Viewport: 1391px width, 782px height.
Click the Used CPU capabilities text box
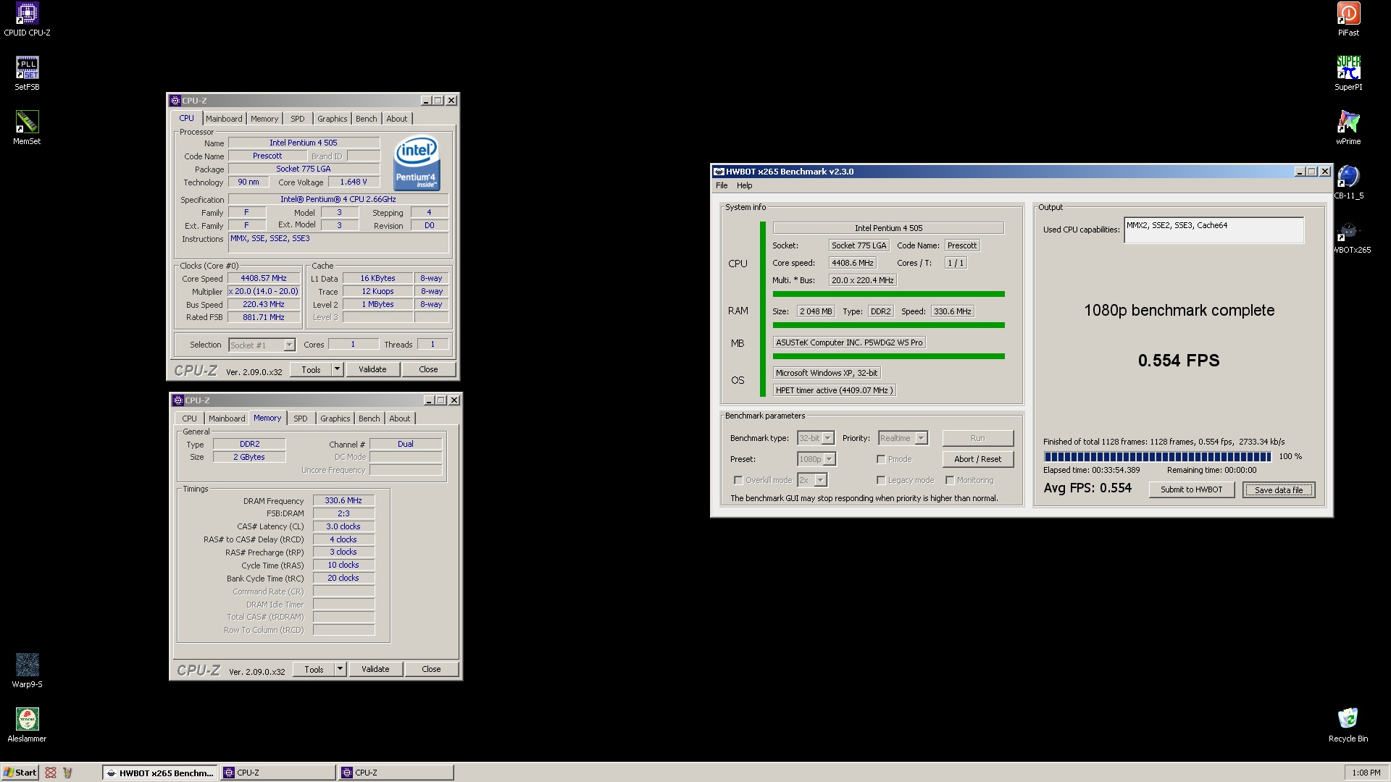tap(1214, 230)
